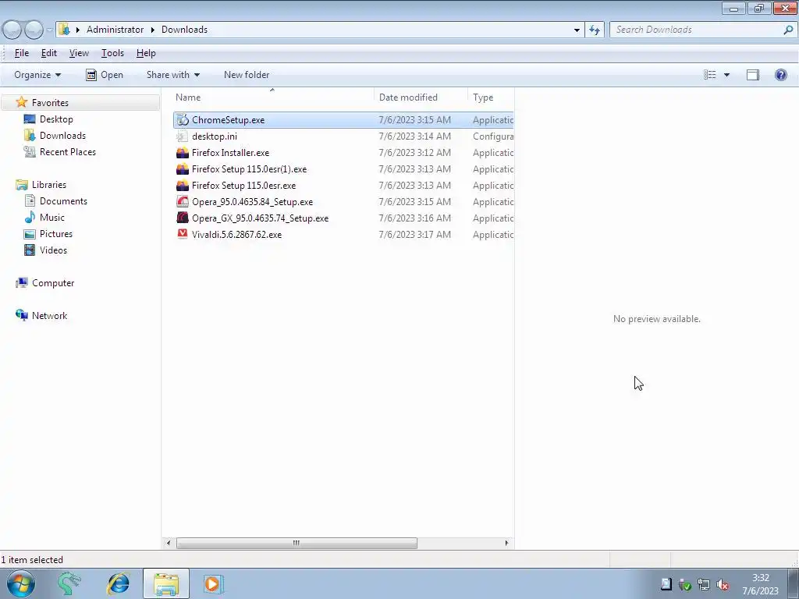This screenshot has width=799, height=599.
Task: Launch Windows Media Player from the taskbar
Action: point(213,583)
